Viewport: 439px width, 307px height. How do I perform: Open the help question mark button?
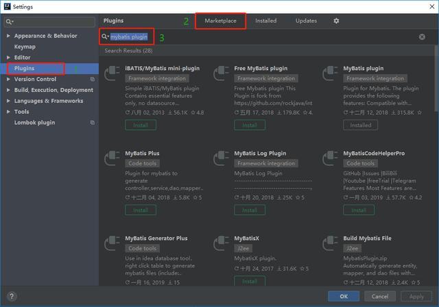pyautogui.click(x=12, y=296)
